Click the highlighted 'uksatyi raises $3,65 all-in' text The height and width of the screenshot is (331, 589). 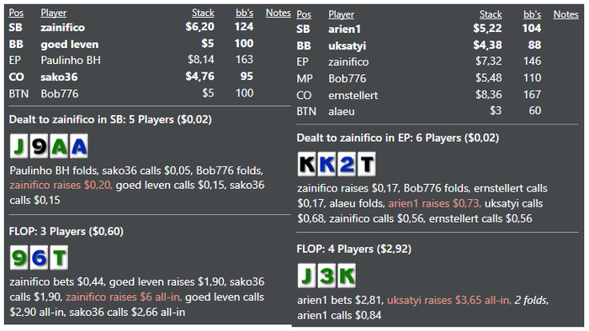click(x=448, y=300)
